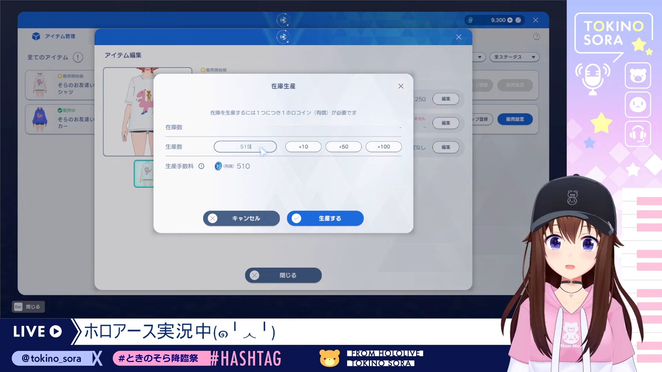Click the microphone icon in overlay
662x372 pixels.
point(593,79)
